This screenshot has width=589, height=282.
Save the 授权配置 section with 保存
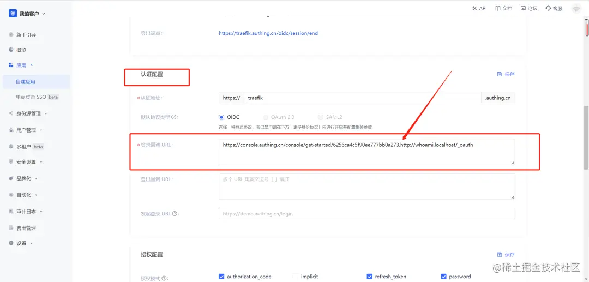tap(510, 255)
